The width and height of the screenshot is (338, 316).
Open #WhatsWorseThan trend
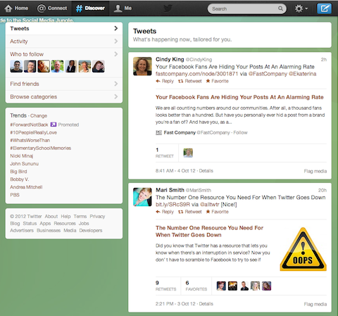tap(30, 140)
